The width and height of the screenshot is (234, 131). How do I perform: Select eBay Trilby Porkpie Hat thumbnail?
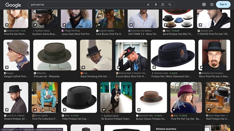point(79,97)
